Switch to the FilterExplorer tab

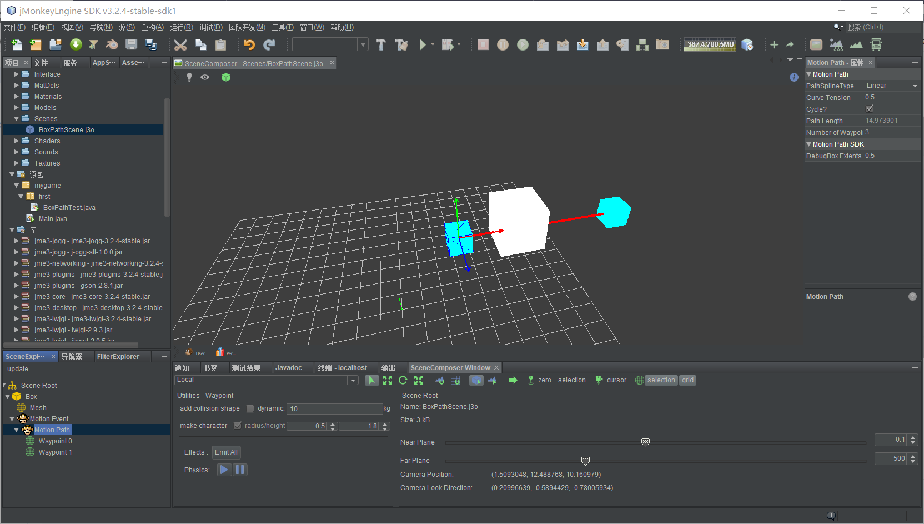point(118,357)
